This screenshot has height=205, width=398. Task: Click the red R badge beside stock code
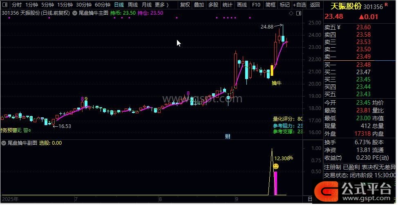386,6
